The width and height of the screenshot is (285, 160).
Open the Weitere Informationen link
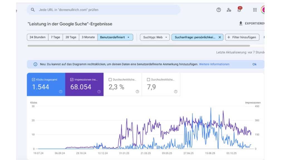coord(214,64)
